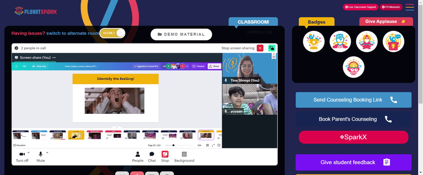This screenshot has width=423, height=175.
Task: Click the Canva grid view icon
Action: [x=207, y=145]
